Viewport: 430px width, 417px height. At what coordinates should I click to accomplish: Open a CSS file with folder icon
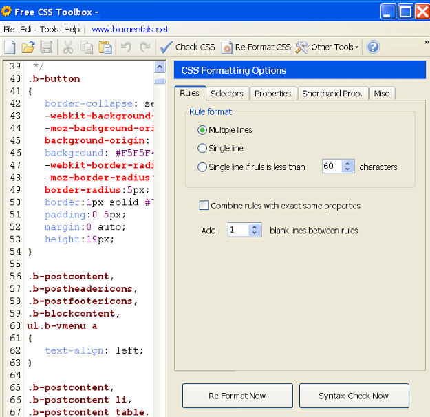pos(28,47)
